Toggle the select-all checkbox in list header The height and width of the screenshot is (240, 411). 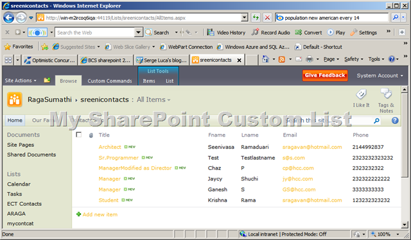(x=78, y=135)
